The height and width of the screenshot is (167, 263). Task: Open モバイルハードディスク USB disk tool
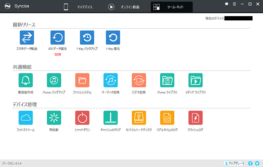(x=139, y=118)
